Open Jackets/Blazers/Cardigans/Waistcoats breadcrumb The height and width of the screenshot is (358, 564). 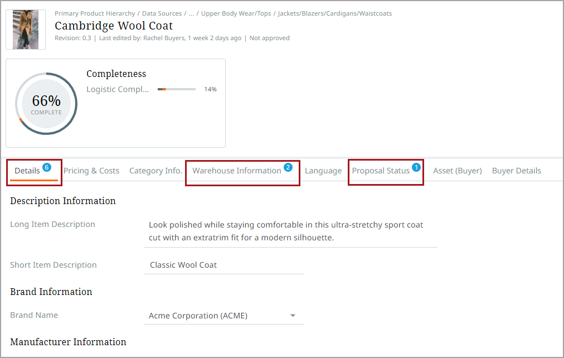coord(335,13)
